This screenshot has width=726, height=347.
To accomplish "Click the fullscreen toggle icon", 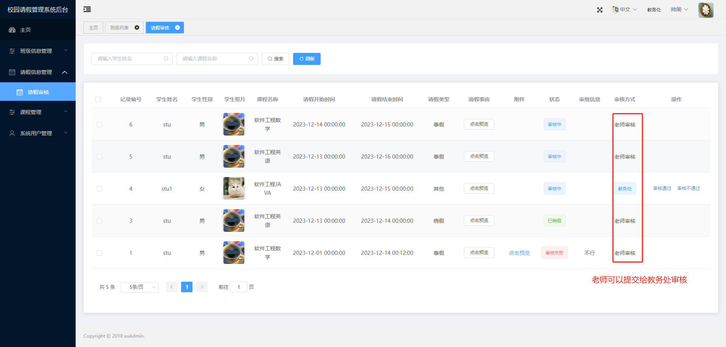I will 600,10.
